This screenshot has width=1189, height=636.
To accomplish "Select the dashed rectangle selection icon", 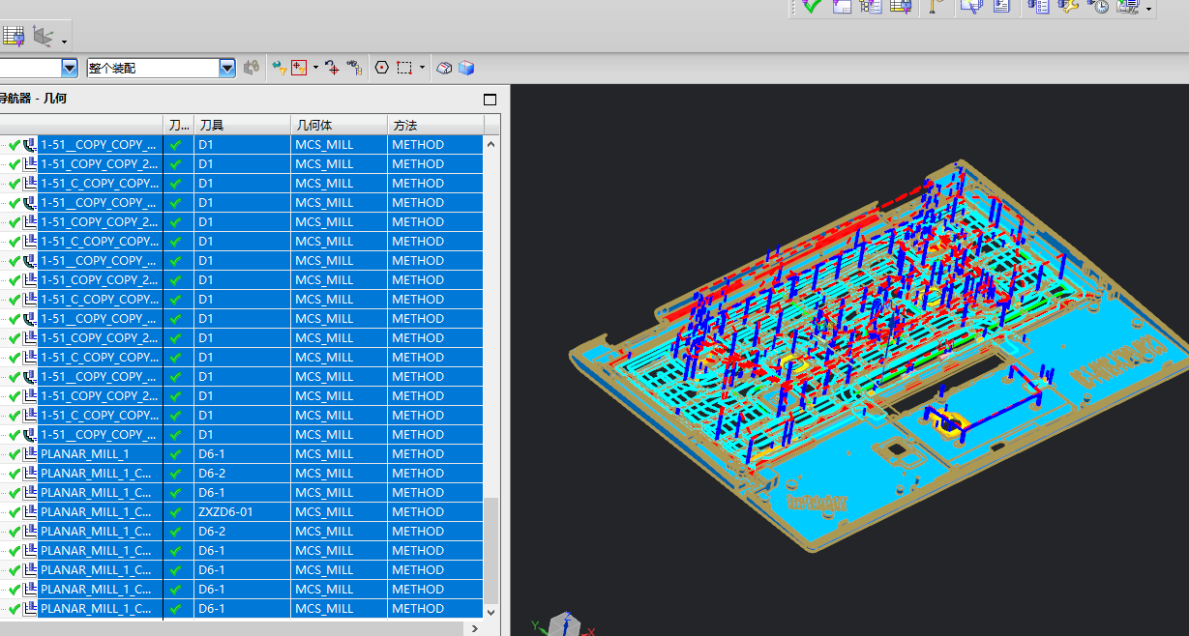I will [404, 68].
